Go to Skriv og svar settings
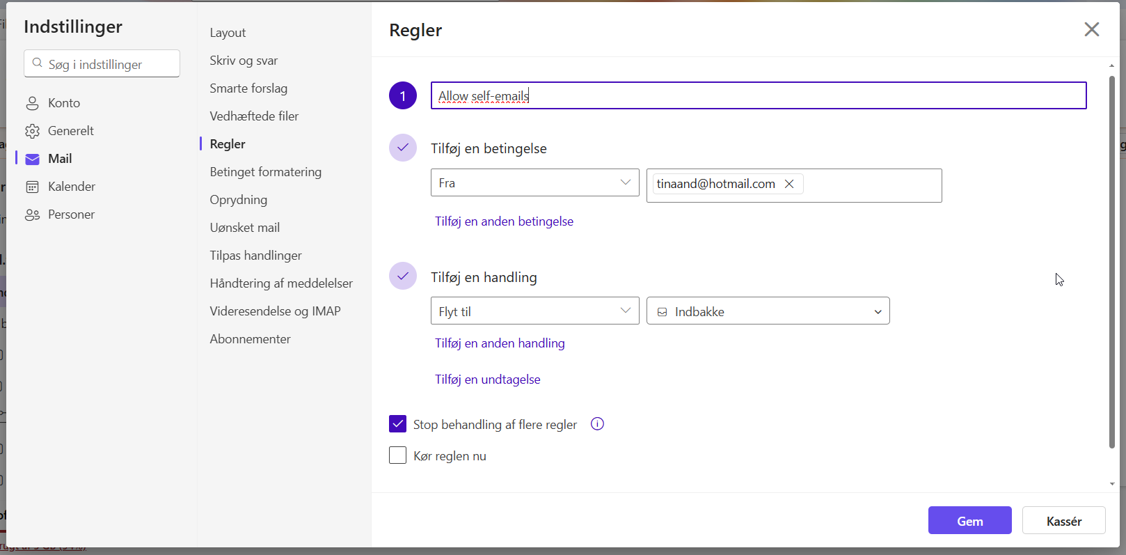This screenshot has height=555, width=1126. [244, 61]
